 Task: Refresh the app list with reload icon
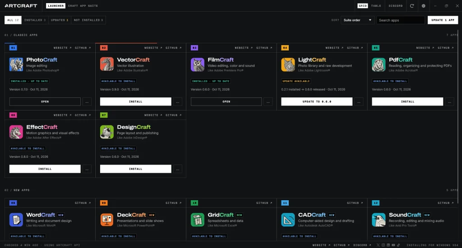coord(412,5)
